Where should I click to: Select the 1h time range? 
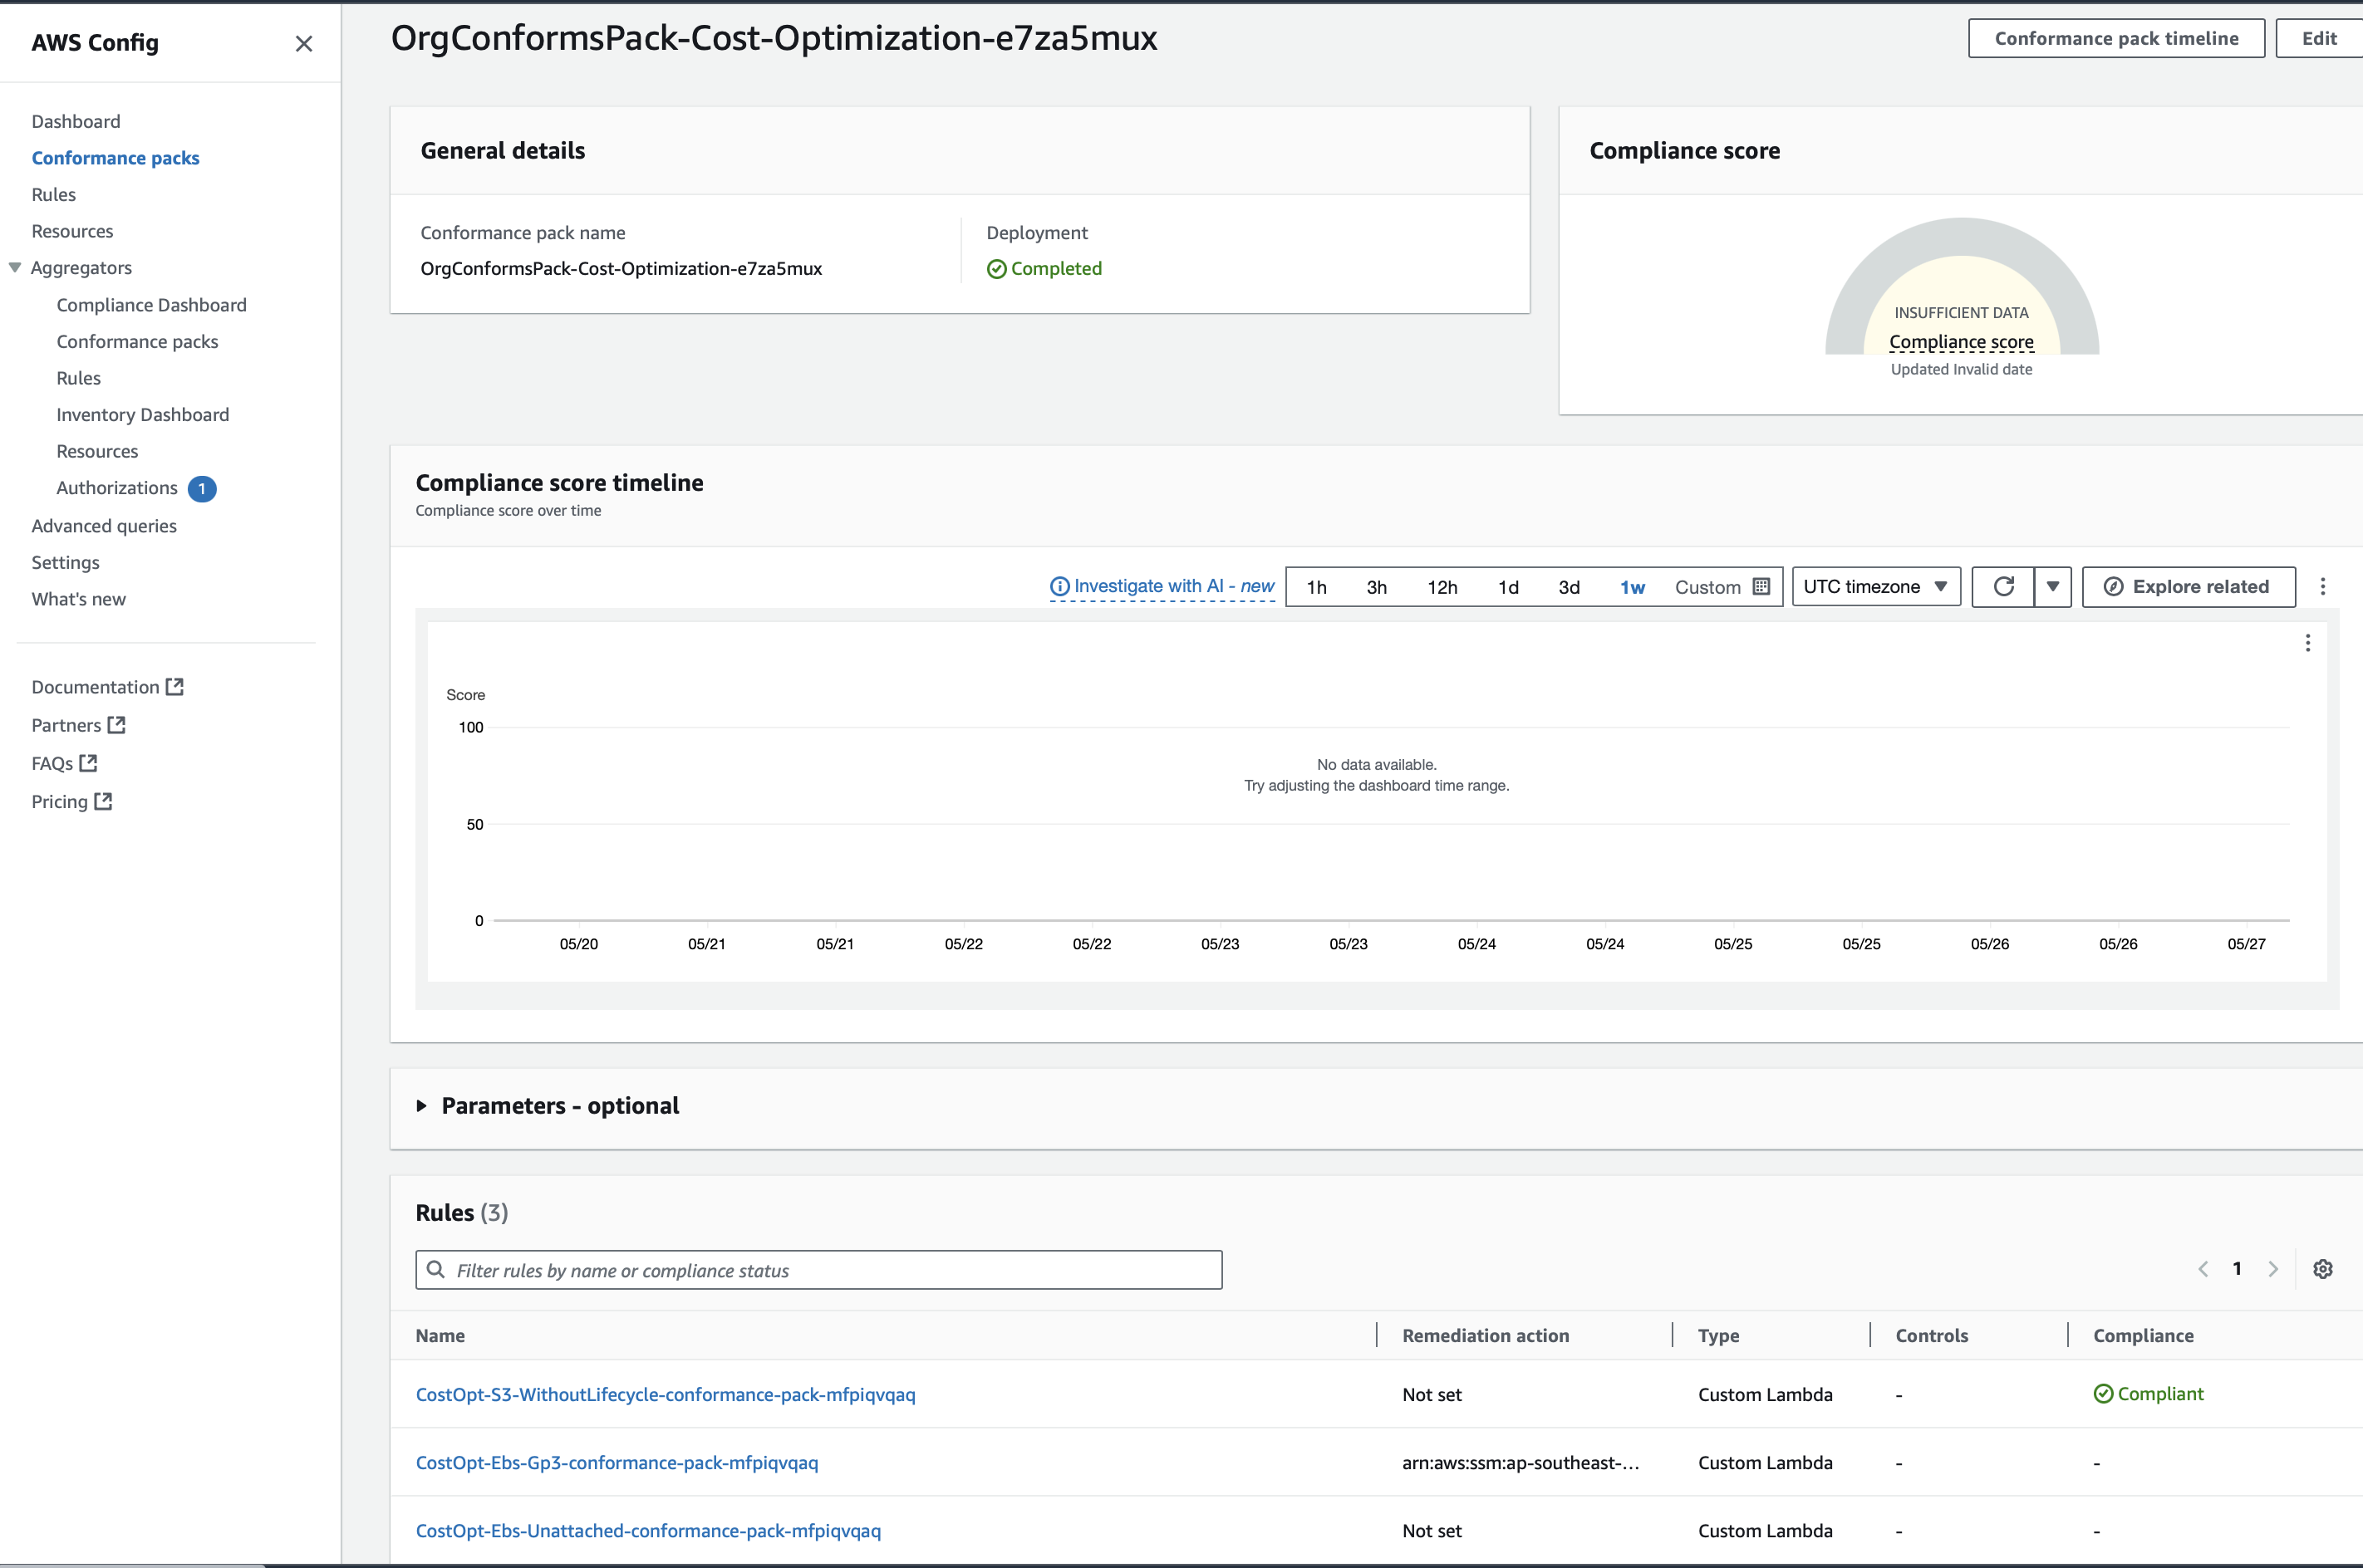[x=1317, y=587]
